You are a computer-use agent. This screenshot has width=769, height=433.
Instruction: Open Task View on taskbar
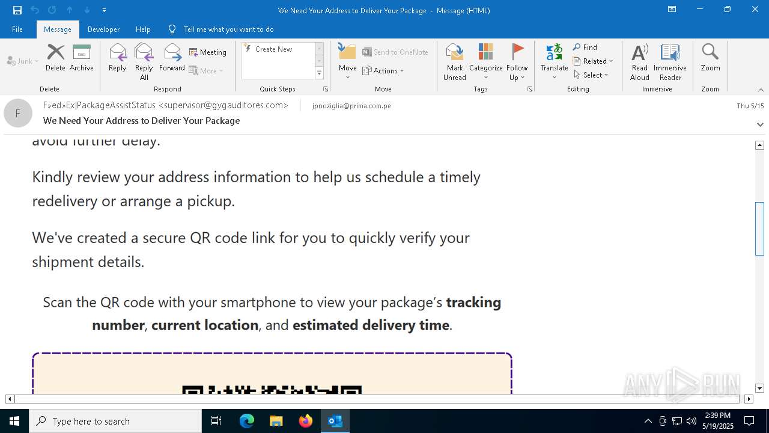[x=216, y=421]
